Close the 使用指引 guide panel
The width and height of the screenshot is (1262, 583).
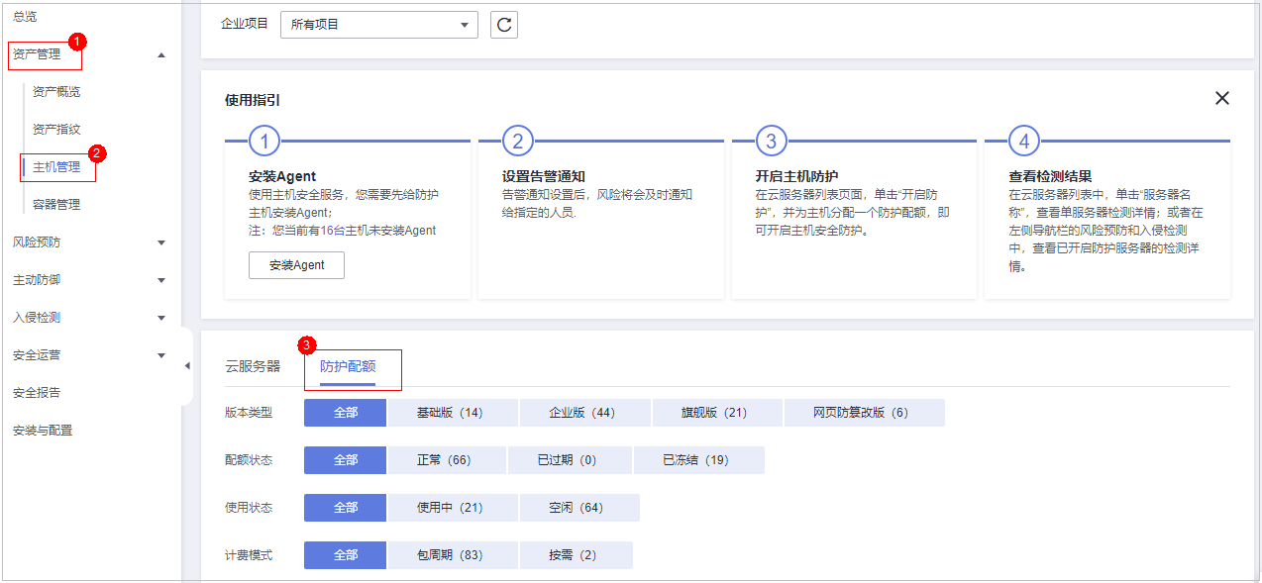pyautogui.click(x=1221, y=98)
